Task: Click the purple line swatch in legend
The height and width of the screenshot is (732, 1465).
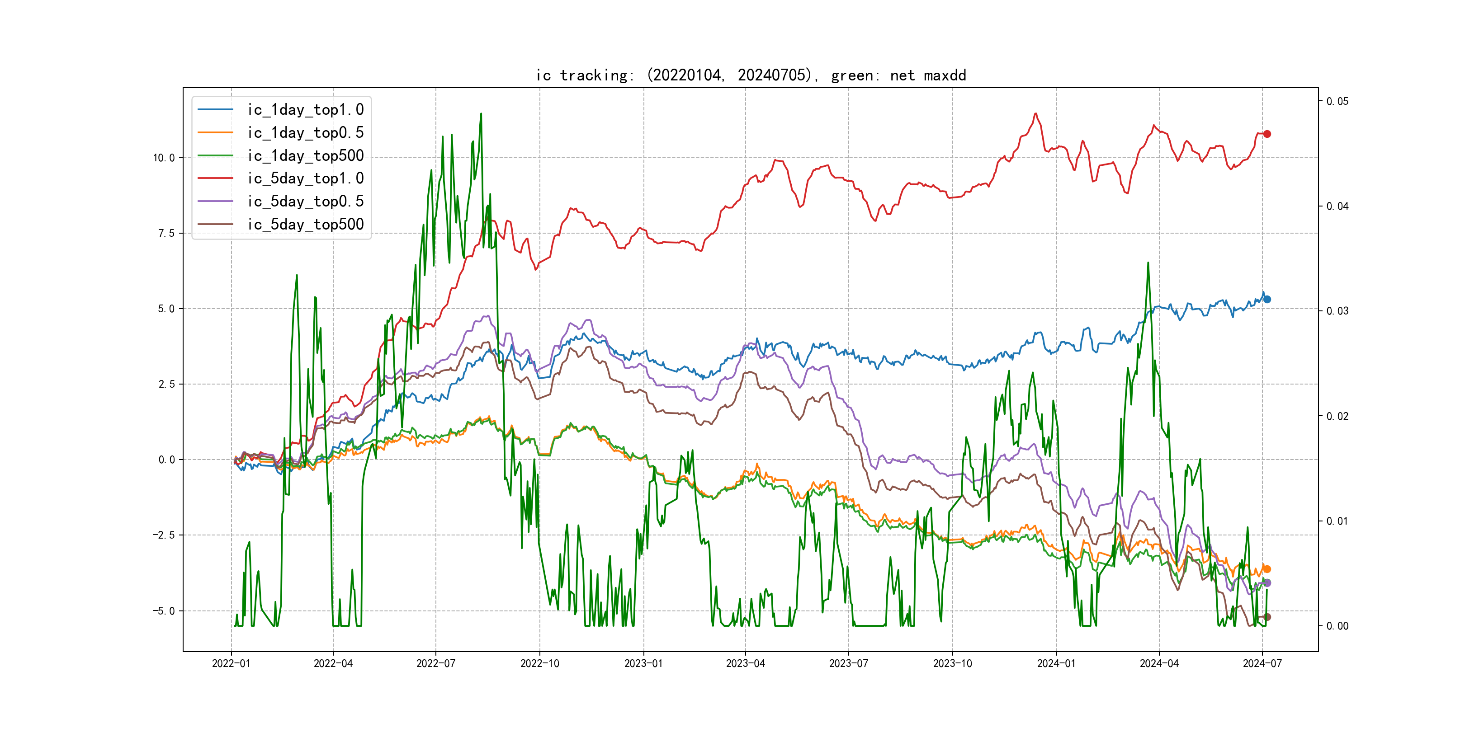Action: 215,201
